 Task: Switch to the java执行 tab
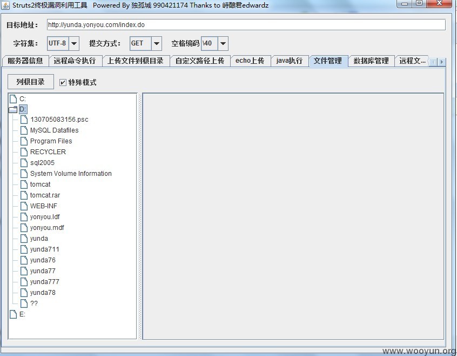[x=290, y=61]
